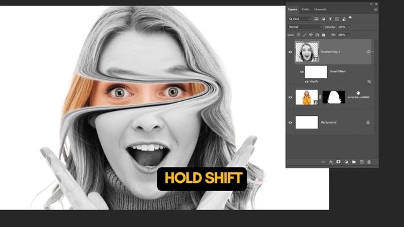Hide the surprise smart object layer
This screenshot has height=227, width=404.
(290, 97)
